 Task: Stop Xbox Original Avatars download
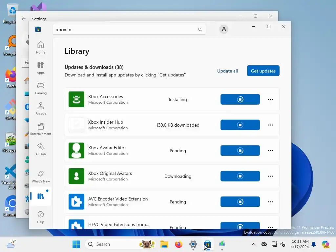[x=240, y=176]
